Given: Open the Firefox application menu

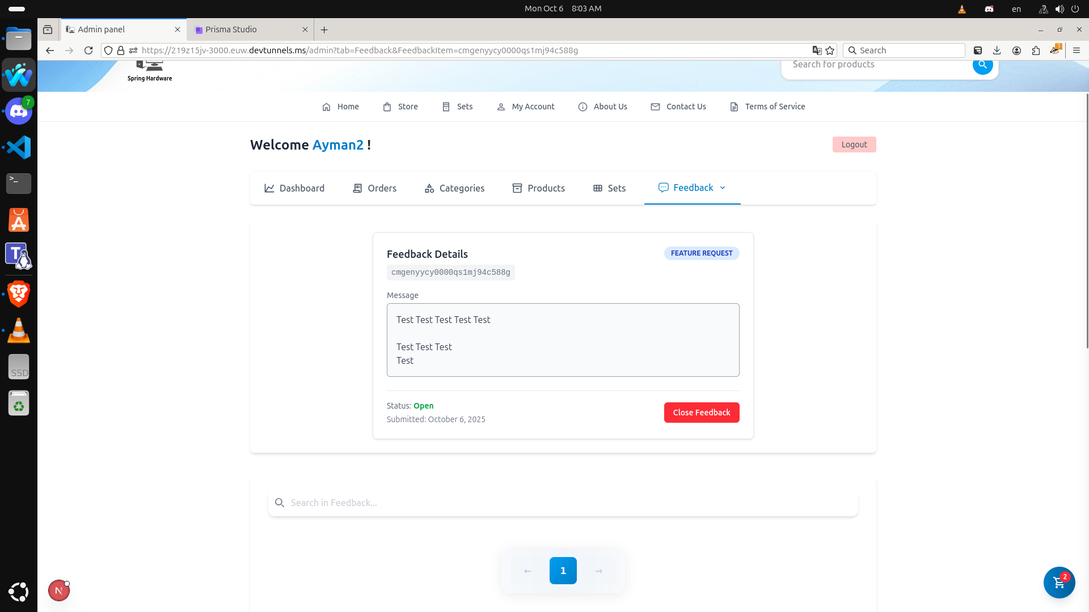Looking at the screenshot, I should 1077,50.
